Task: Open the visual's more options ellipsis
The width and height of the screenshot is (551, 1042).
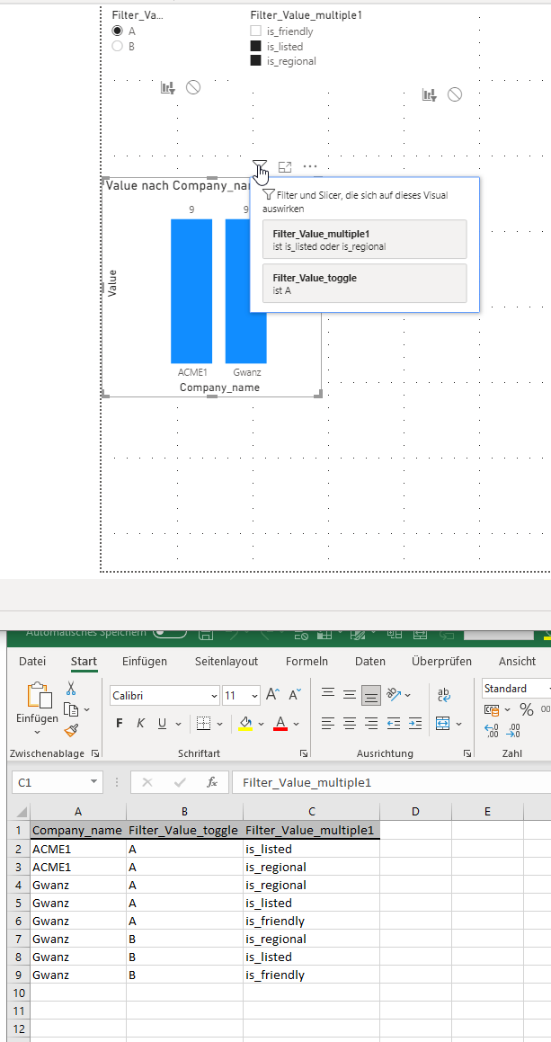Action: pos(310,166)
